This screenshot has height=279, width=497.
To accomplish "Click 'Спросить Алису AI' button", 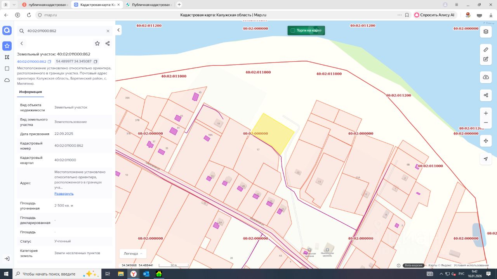I will pyautogui.click(x=434, y=15).
